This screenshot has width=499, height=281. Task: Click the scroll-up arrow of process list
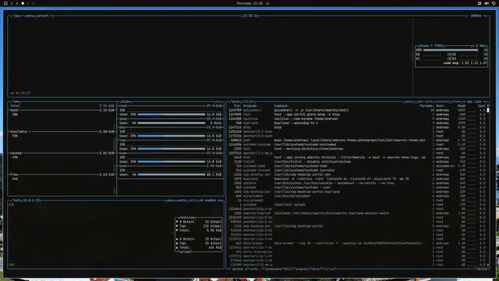[488, 106]
